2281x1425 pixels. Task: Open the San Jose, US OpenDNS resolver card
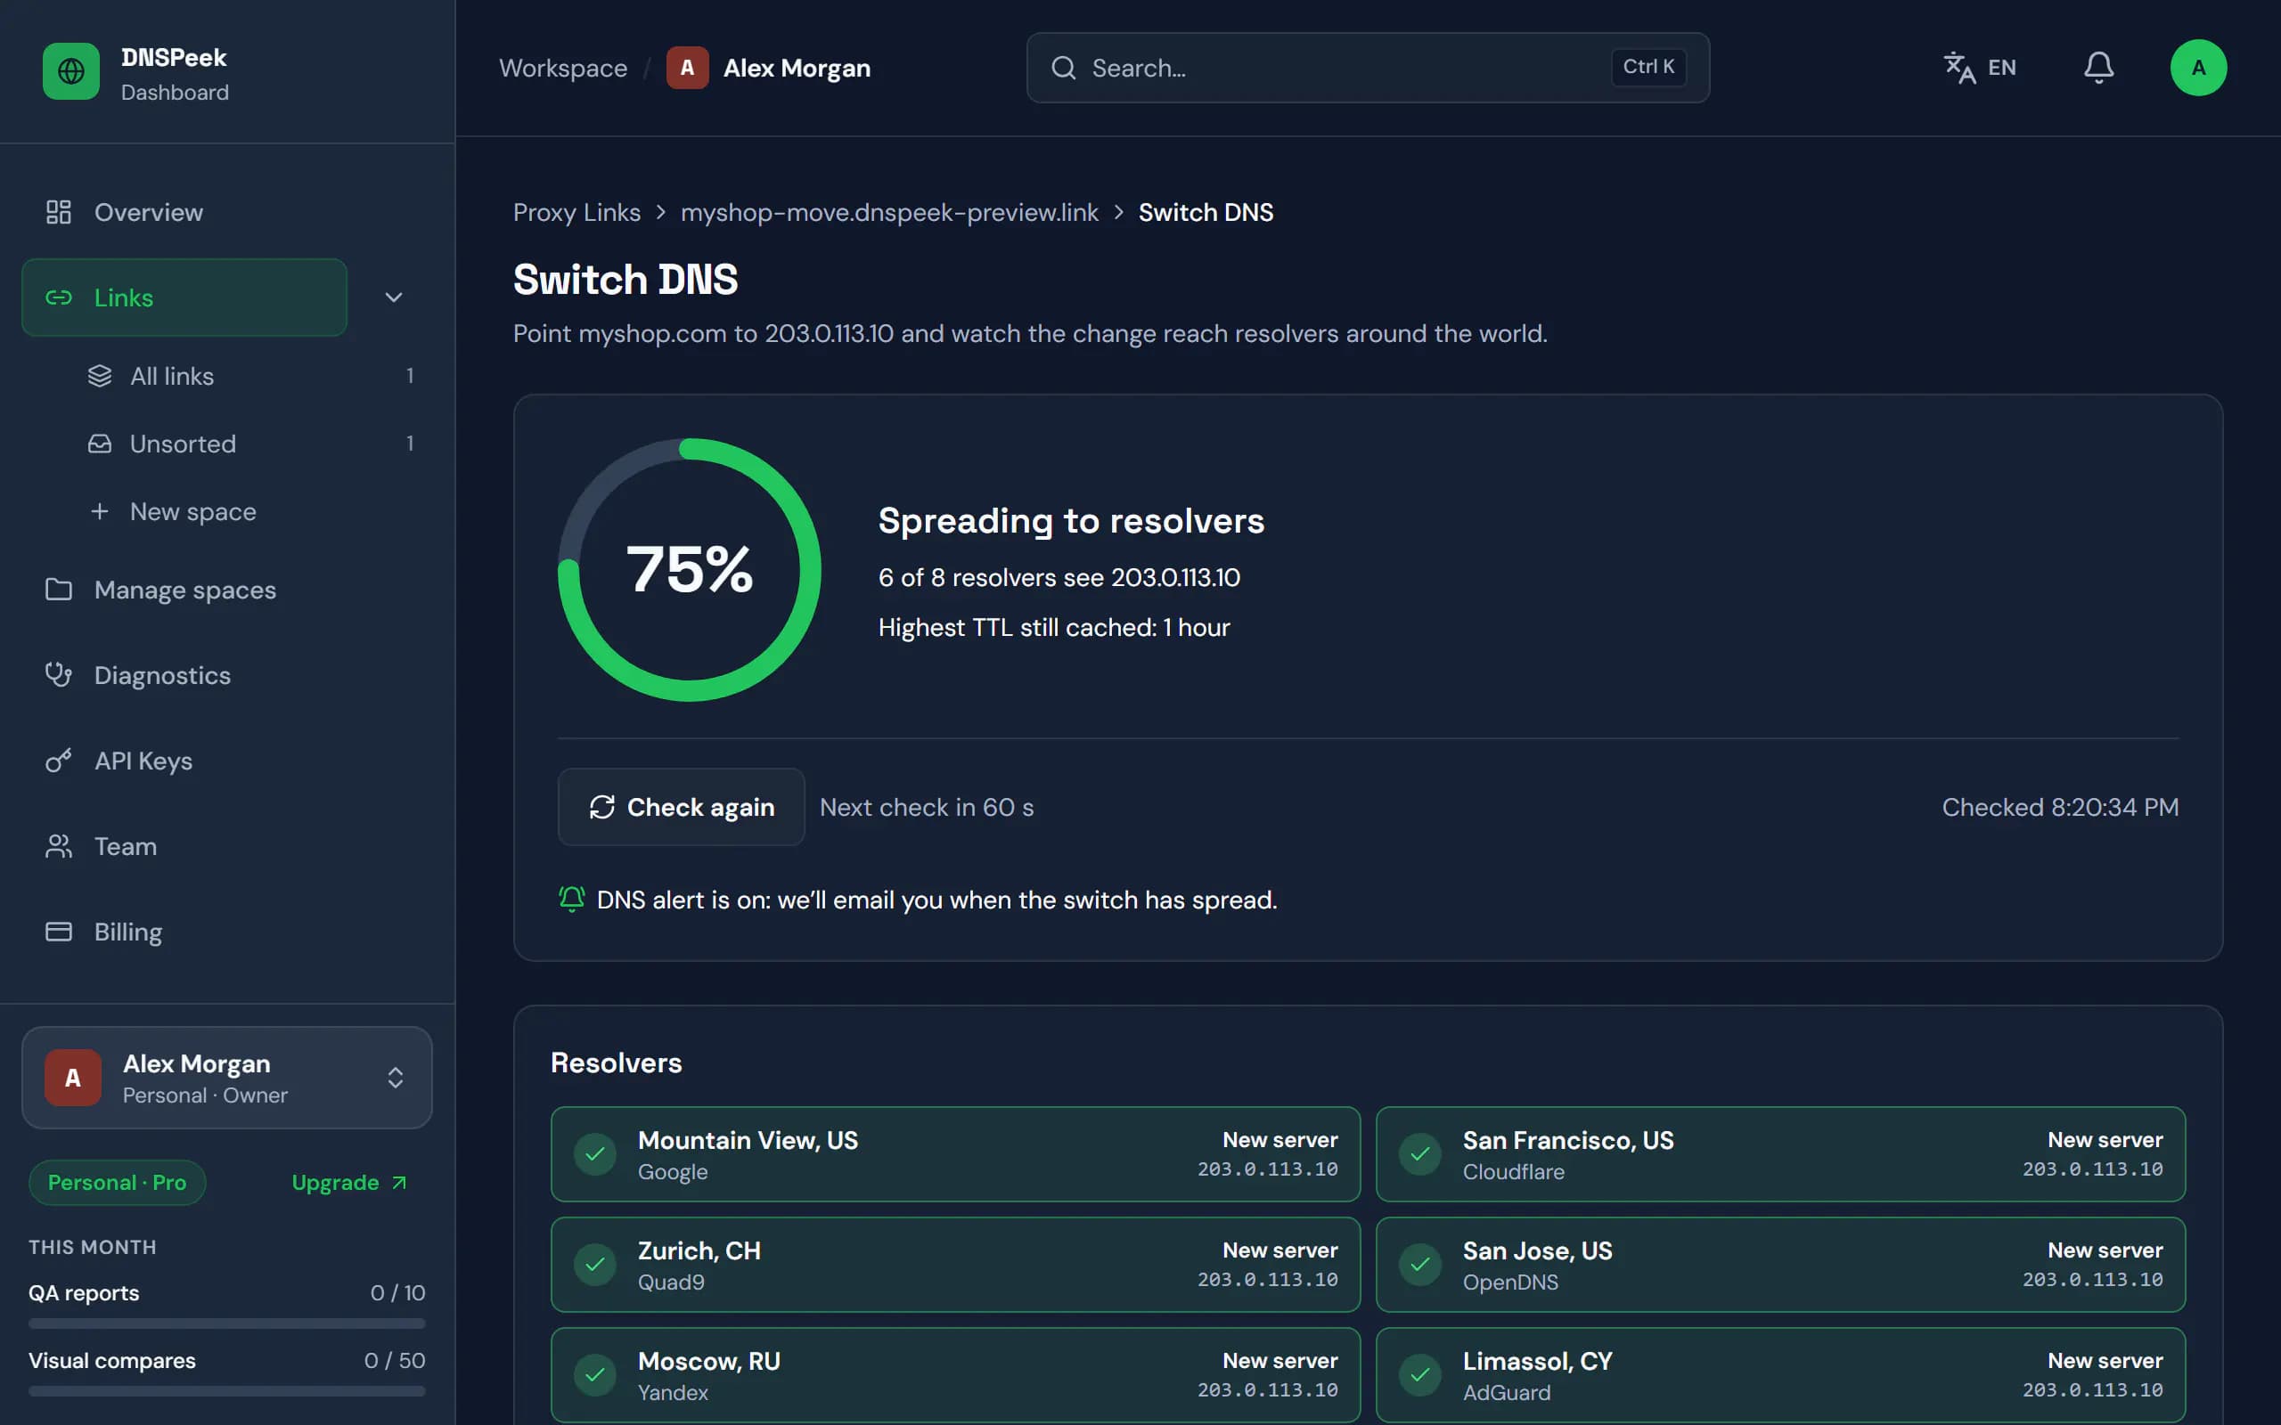pos(1780,1265)
